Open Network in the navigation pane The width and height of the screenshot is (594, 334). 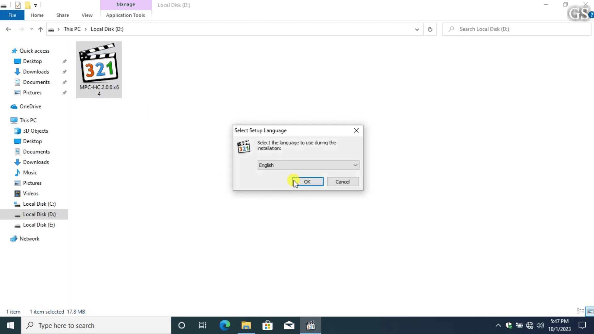click(x=29, y=239)
